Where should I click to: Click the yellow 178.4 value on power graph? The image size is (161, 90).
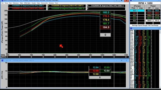point(105,20)
